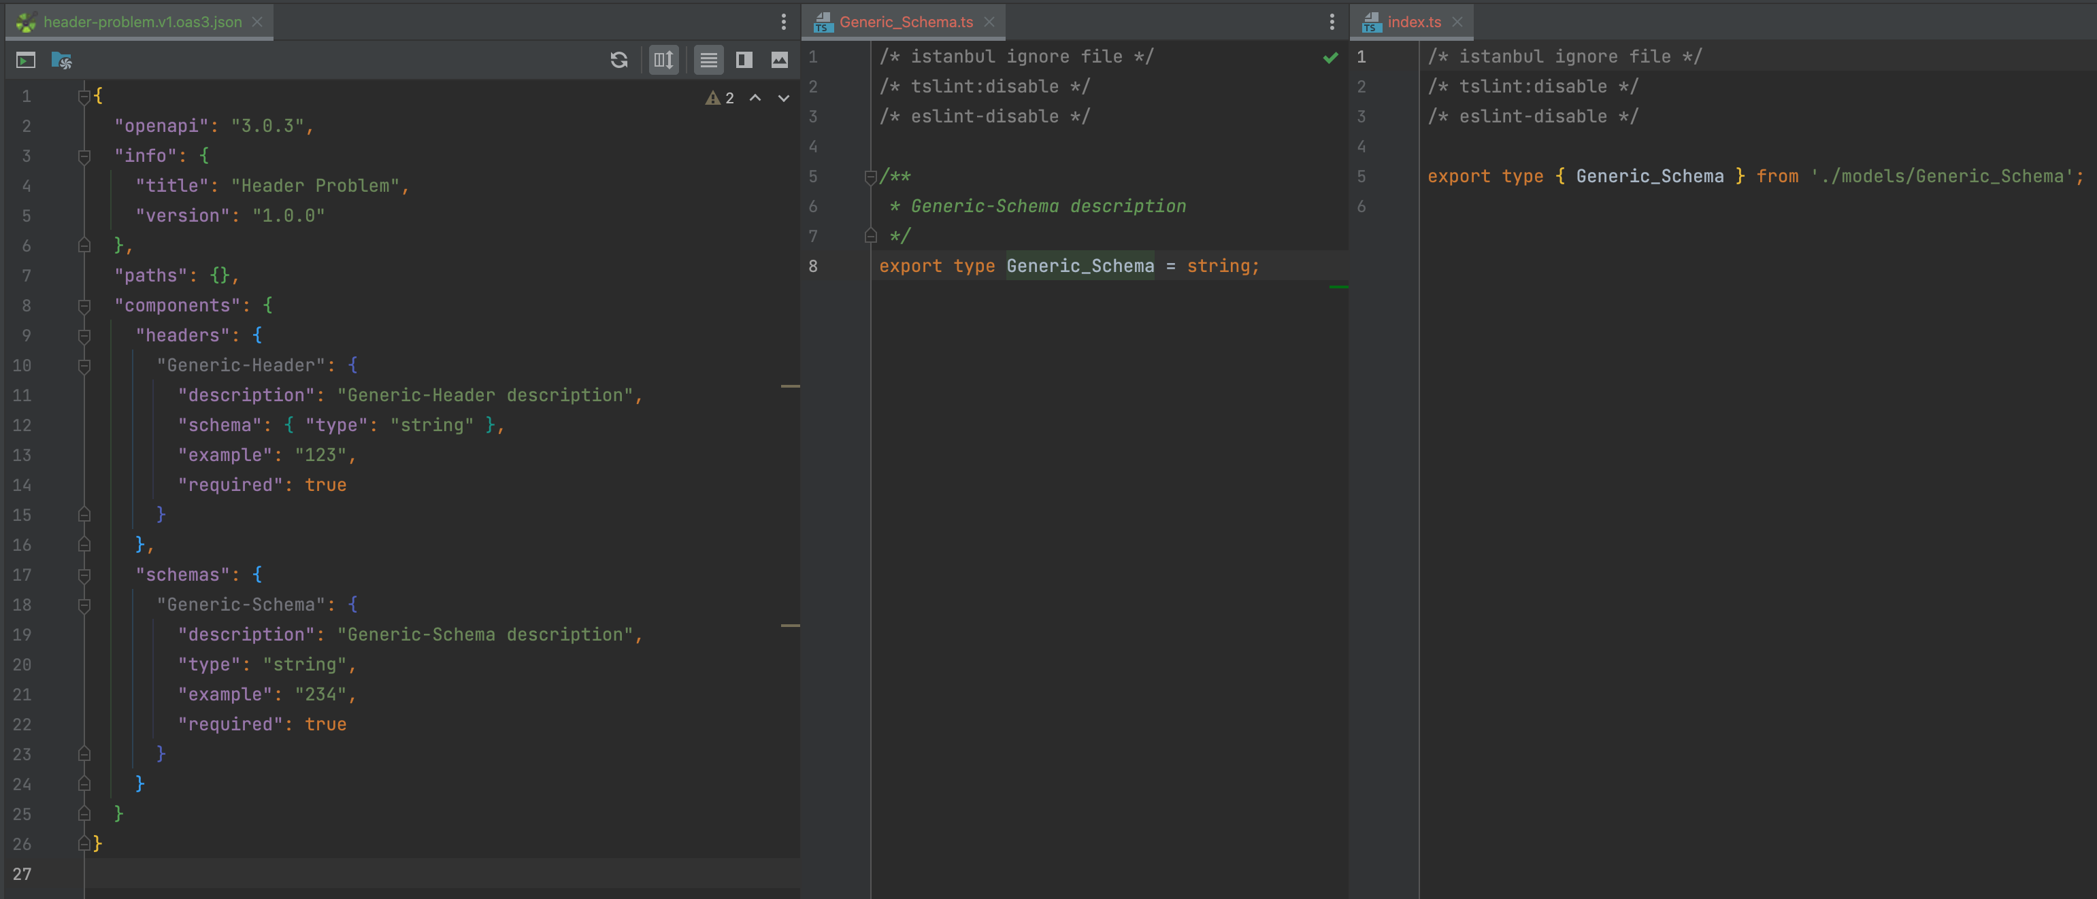Collapse the root JSON object at line 1
Image resolution: width=2097 pixels, height=899 pixels.
84,95
